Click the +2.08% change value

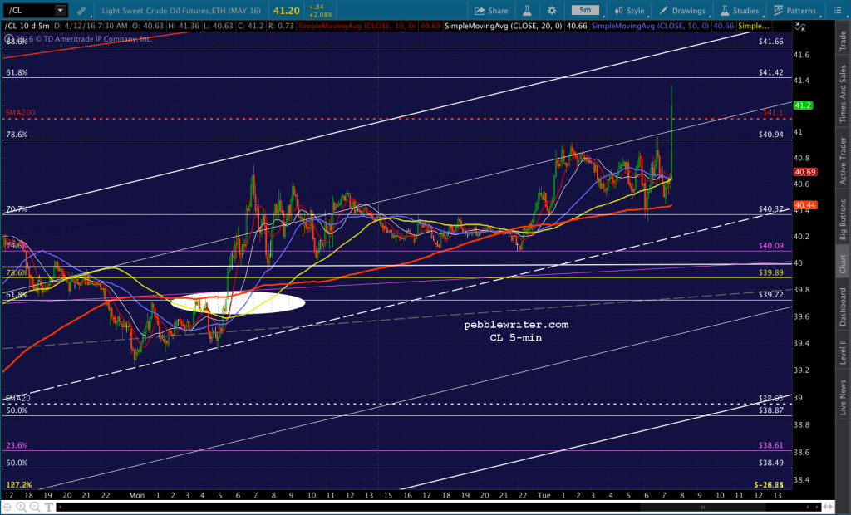tap(320, 15)
